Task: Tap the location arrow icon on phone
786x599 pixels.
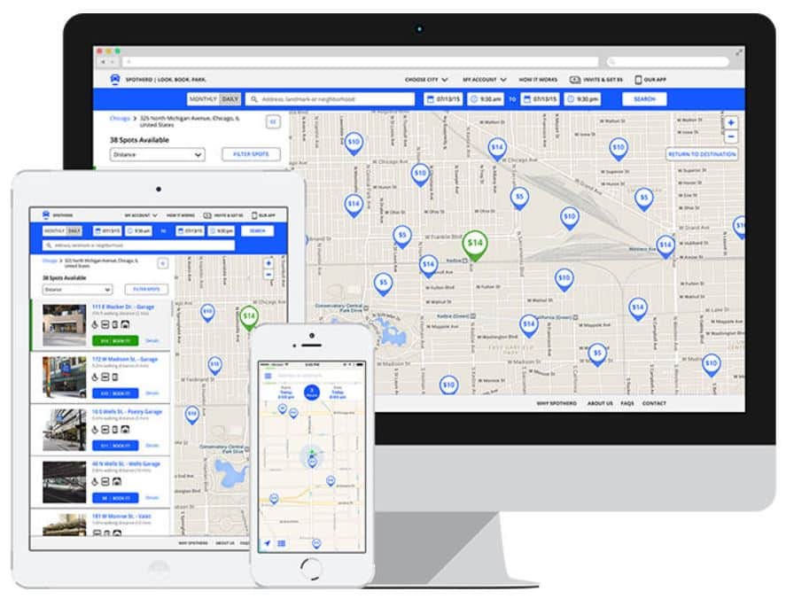Action: tap(268, 543)
